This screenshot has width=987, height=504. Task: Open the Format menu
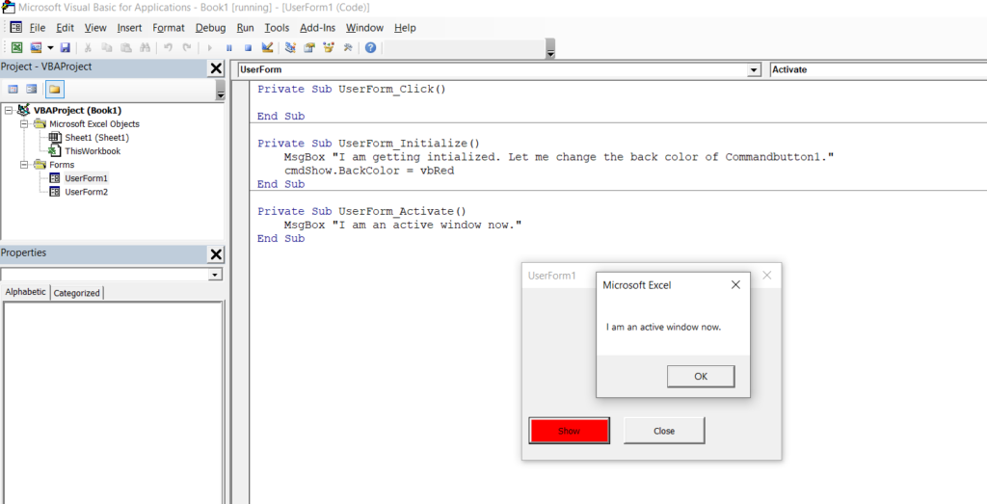(169, 28)
